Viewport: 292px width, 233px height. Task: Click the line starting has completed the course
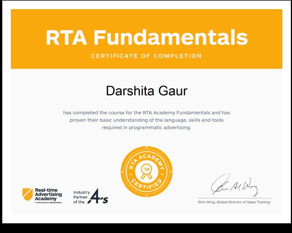[146, 113]
